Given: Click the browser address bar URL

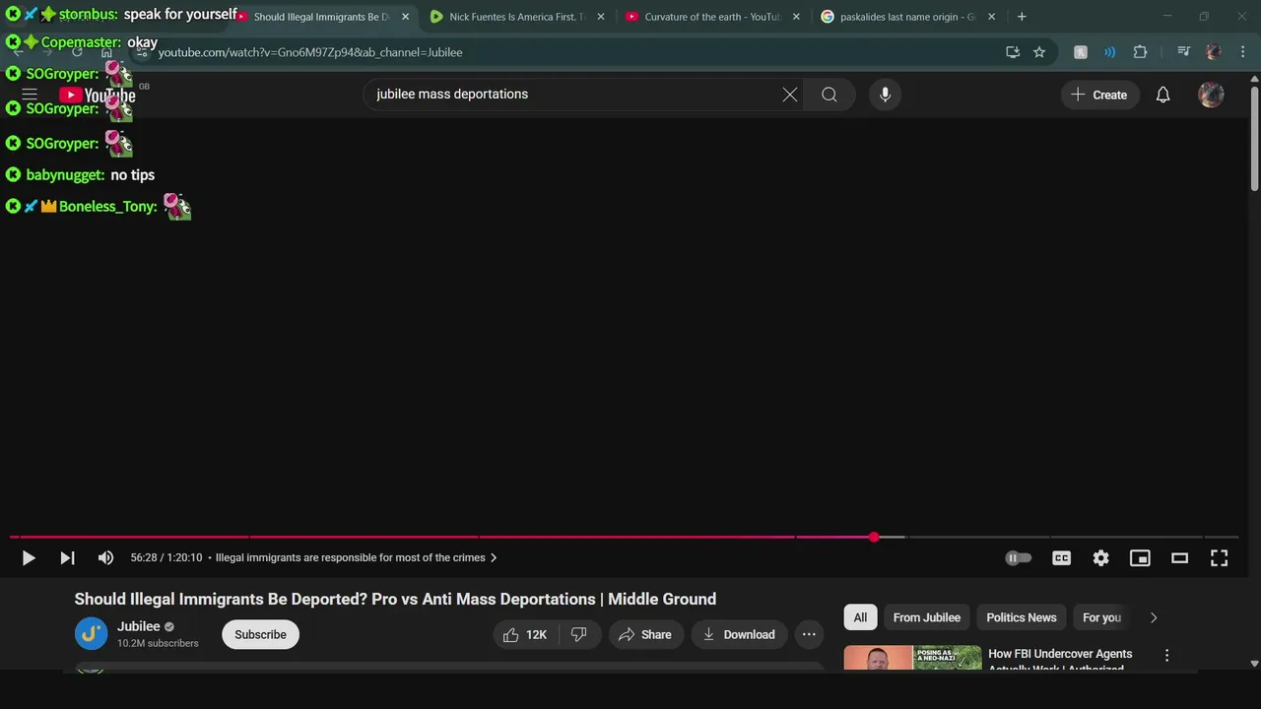Looking at the screenshot, I should [x=310, y=52].
